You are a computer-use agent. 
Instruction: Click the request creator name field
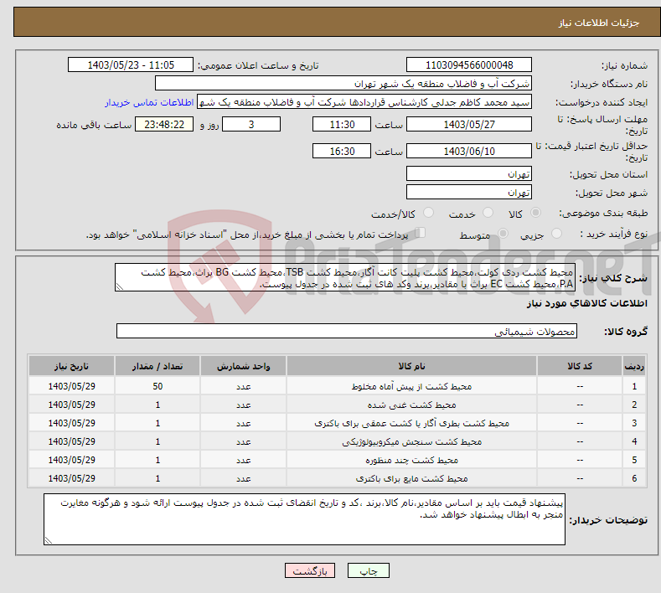pos(364,102)
